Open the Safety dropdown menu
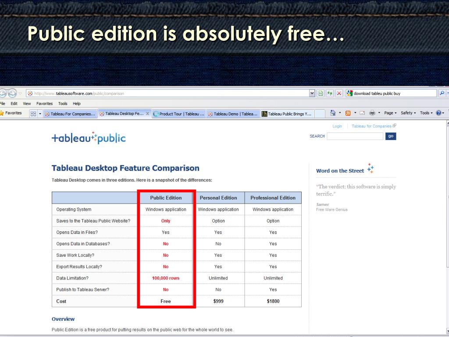Image resolution: width=449 pixels, height=337 pixels. (408, 113)
